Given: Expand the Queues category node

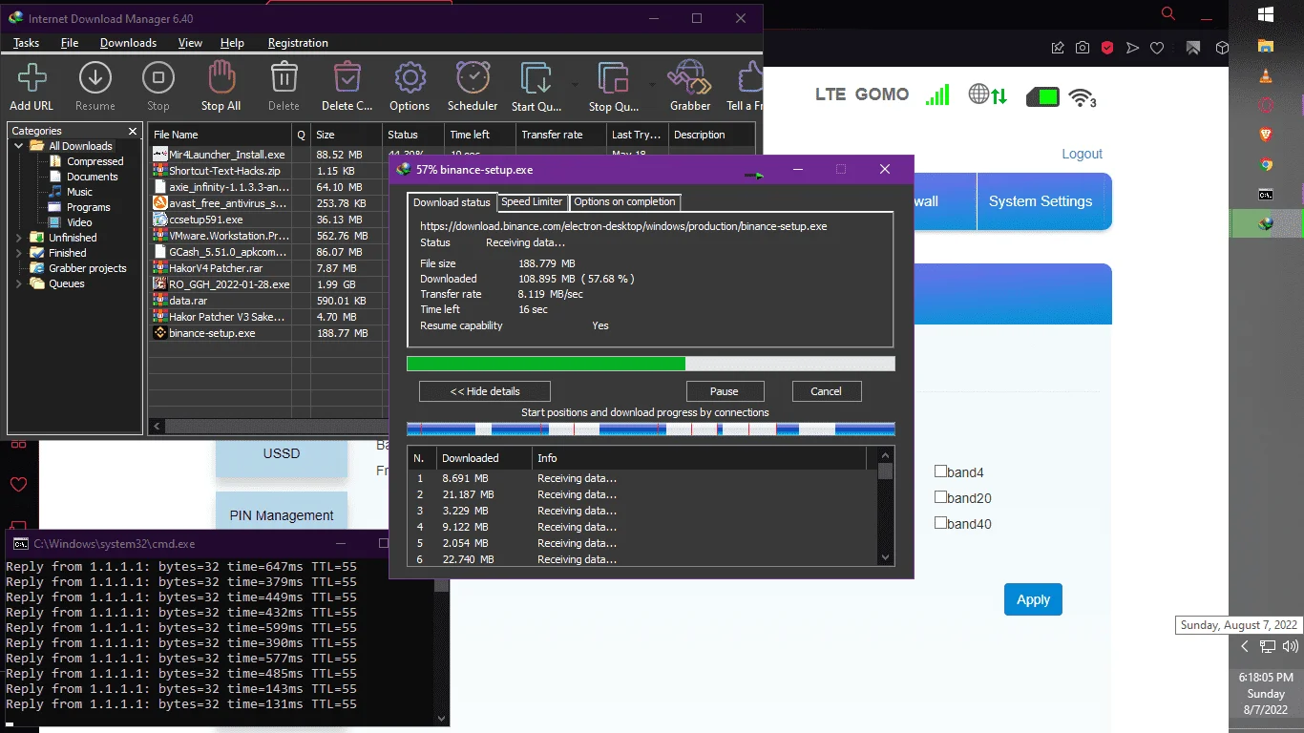Looking at the screenshot, I should 19,283.
